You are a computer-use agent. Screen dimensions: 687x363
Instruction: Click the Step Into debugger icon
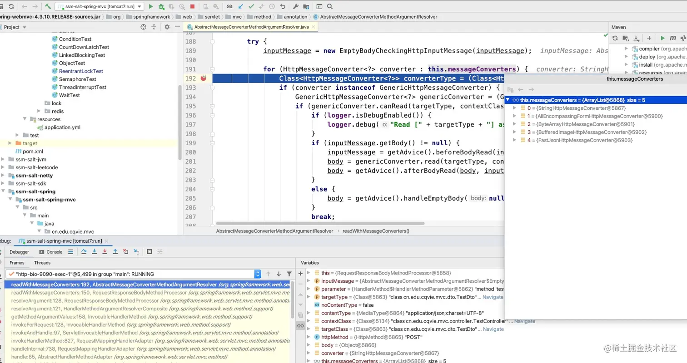95,251
